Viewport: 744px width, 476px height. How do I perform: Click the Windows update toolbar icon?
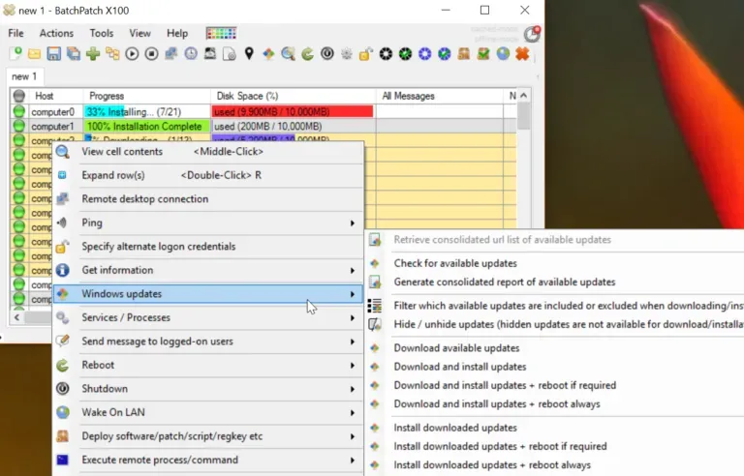coord(268,53)
